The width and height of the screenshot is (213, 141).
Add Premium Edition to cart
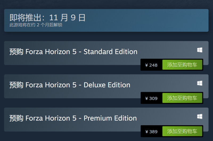click(182, 131)
